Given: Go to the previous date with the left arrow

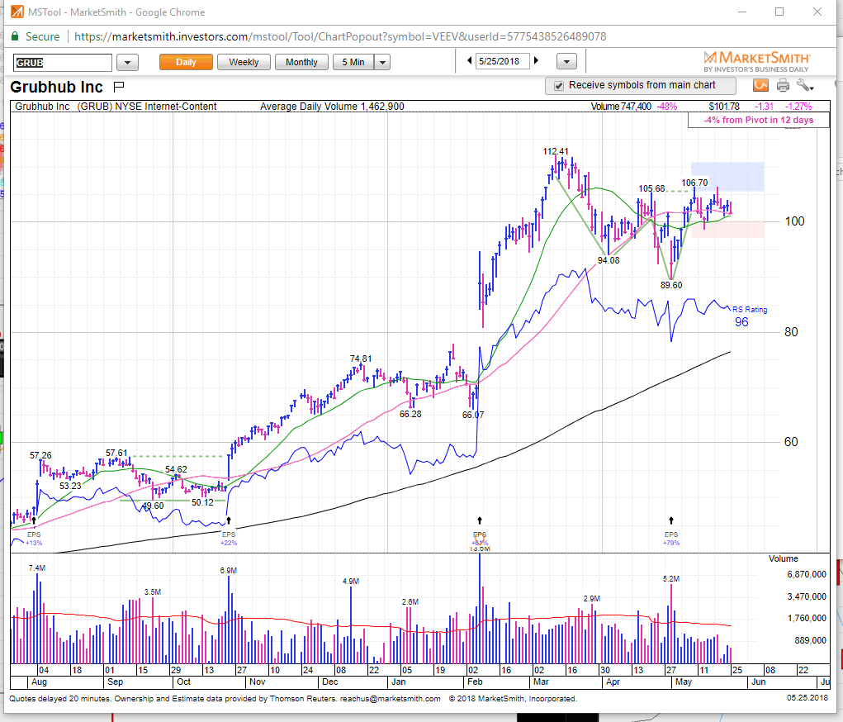Looking at the screenshot, I should coord(470,61).
